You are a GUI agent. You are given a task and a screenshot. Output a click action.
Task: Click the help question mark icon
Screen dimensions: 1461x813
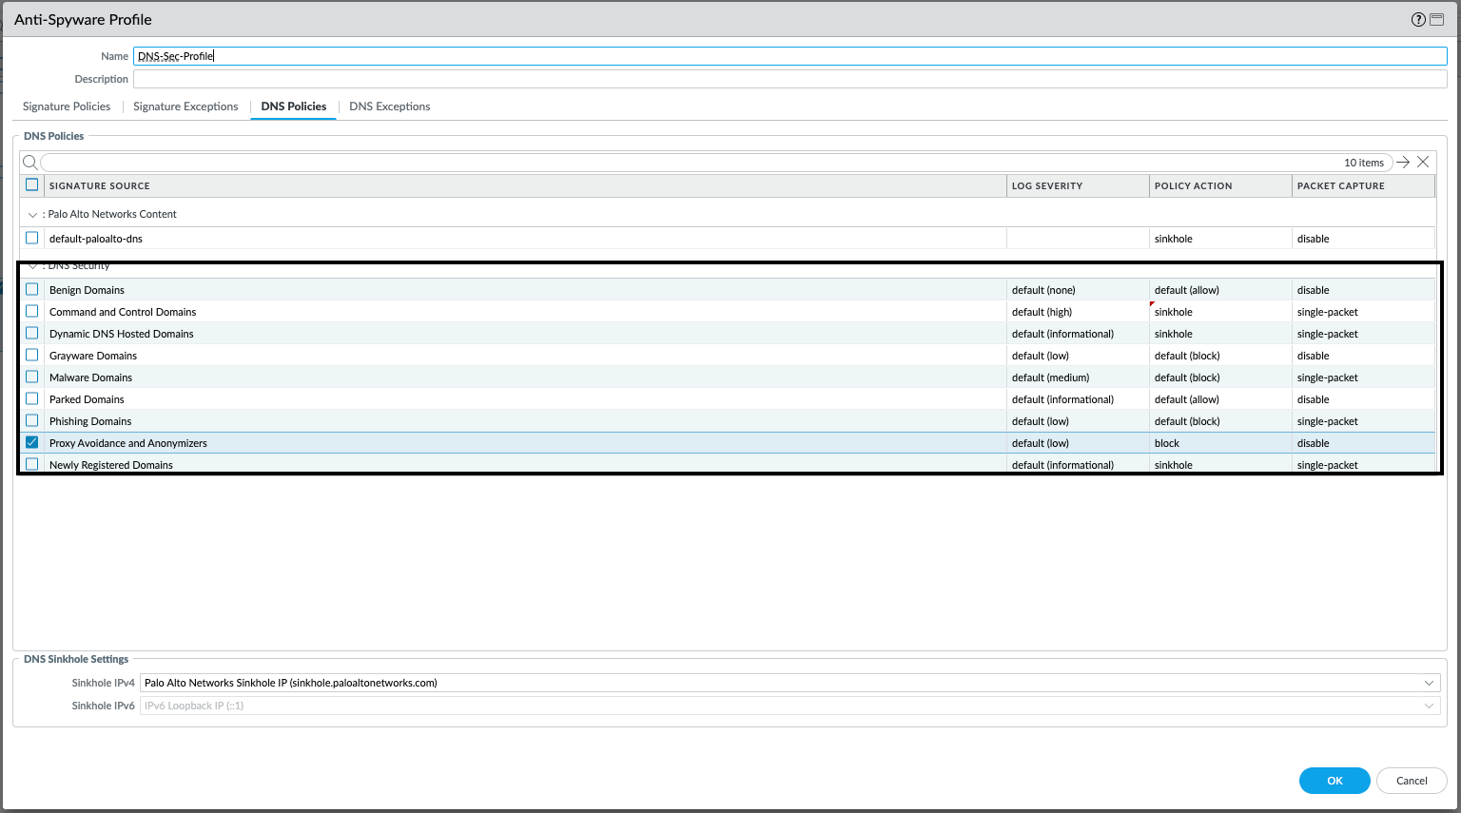coord(1417,19)
